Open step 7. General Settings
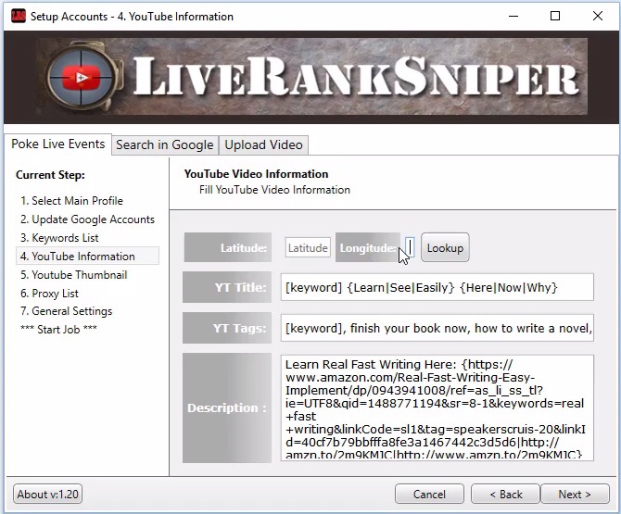Viewport: 621px width, 514px height. coord(66,311)
